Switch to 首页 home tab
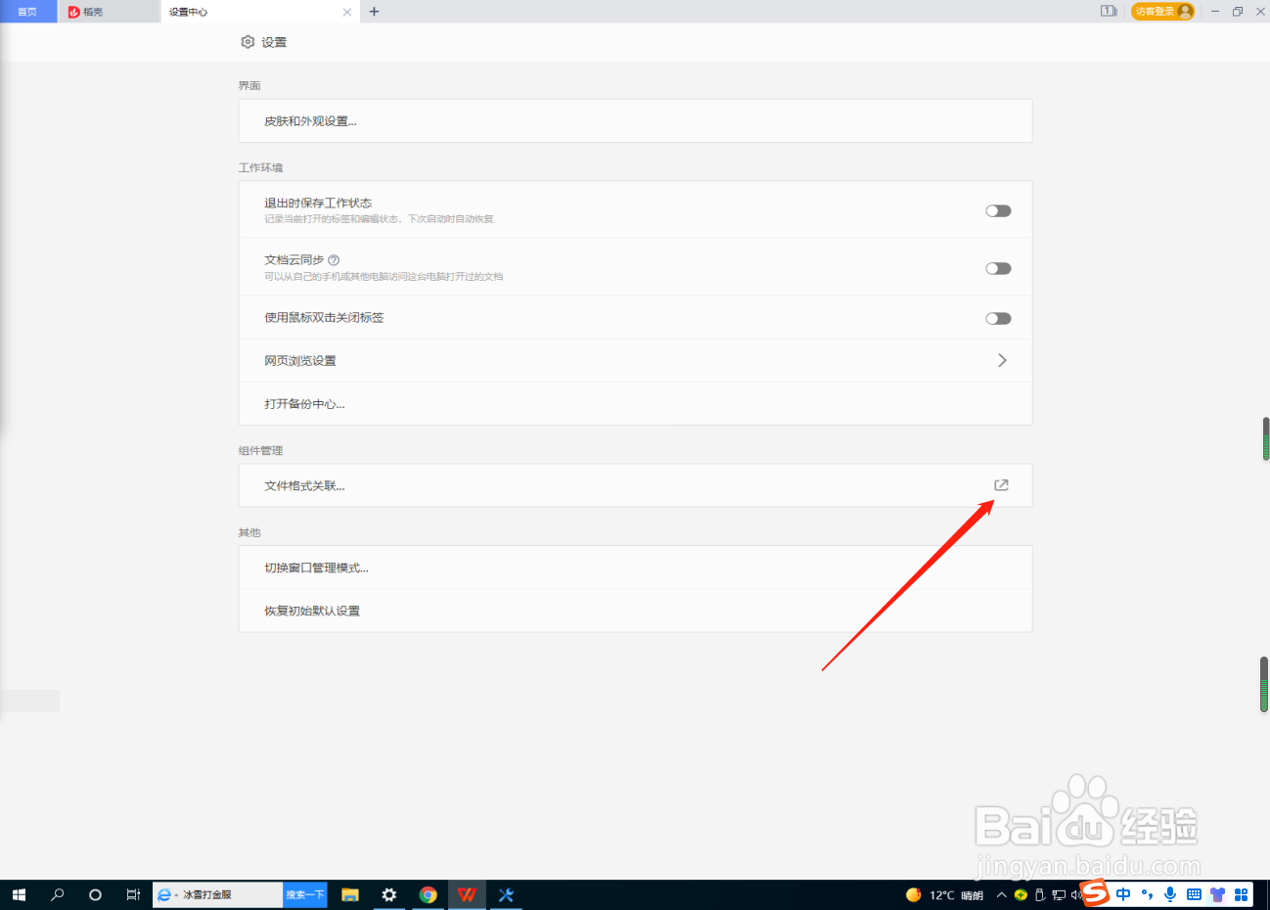This screenshot has height=910, width=1270. click(27, 12)
